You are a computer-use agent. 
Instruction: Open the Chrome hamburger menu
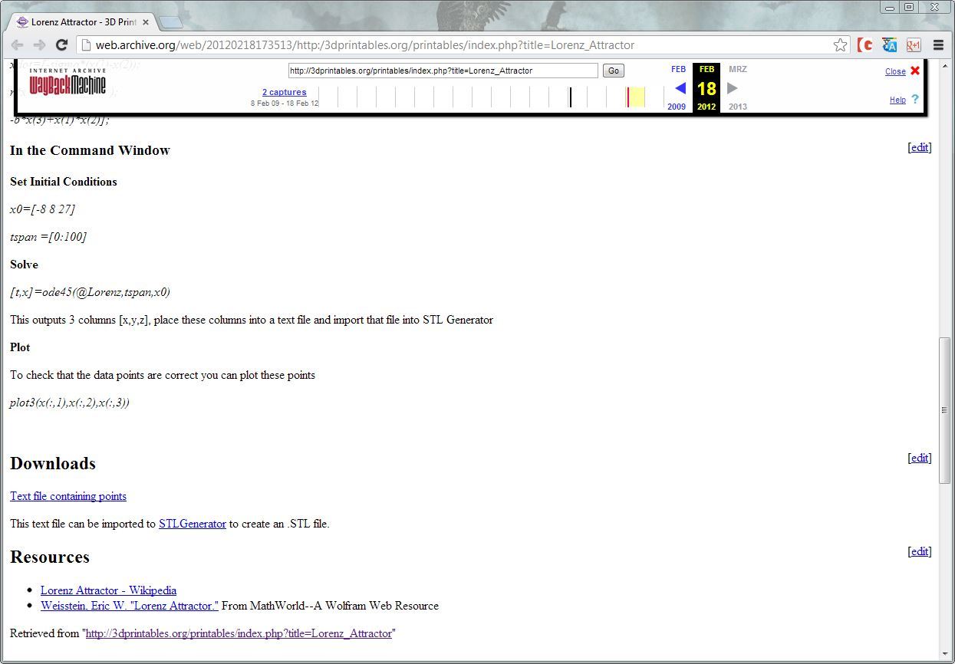point(938,45)
